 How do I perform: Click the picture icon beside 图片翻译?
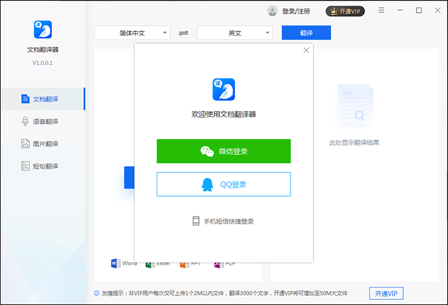click(x=25, y=144)
